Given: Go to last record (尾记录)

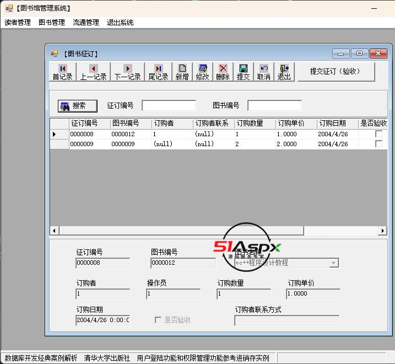Looking at the screenshot, I should click(158, 72).
